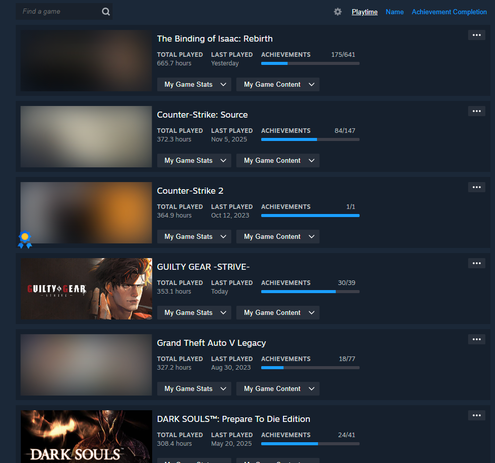
Task: Click the DARK SOULS cover image
Action: 86,437
